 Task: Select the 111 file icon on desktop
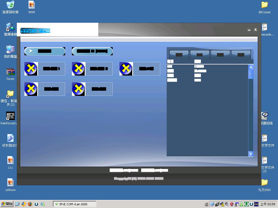point(10,162)
